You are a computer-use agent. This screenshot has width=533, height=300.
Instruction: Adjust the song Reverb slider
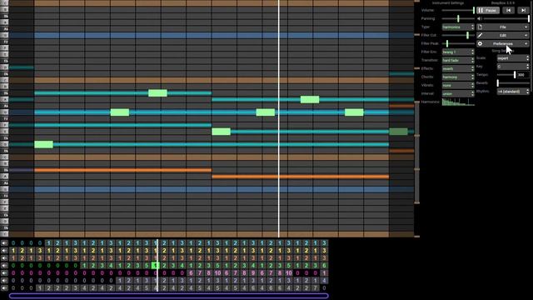(513, 83)
